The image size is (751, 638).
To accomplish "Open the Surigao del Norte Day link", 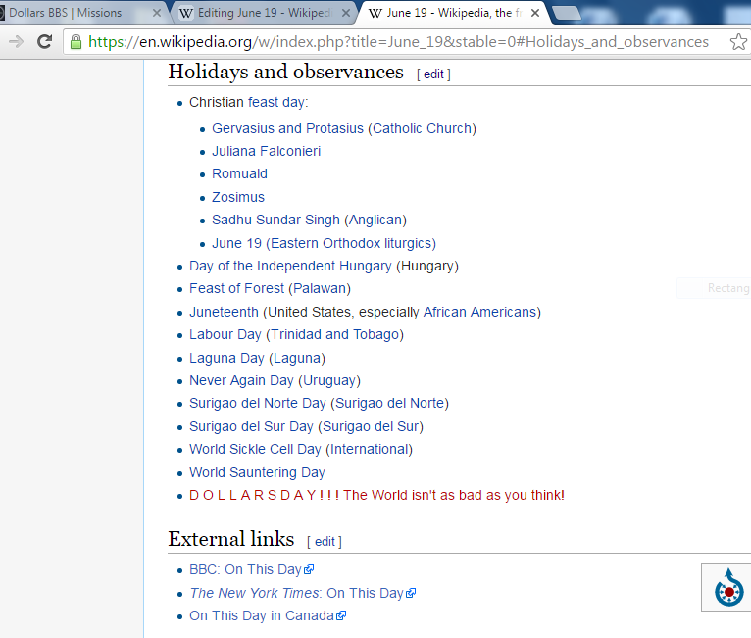I will (258, 403).
